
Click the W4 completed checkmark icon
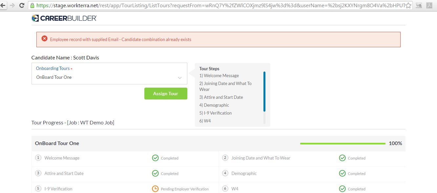click(x=342, y=189)
